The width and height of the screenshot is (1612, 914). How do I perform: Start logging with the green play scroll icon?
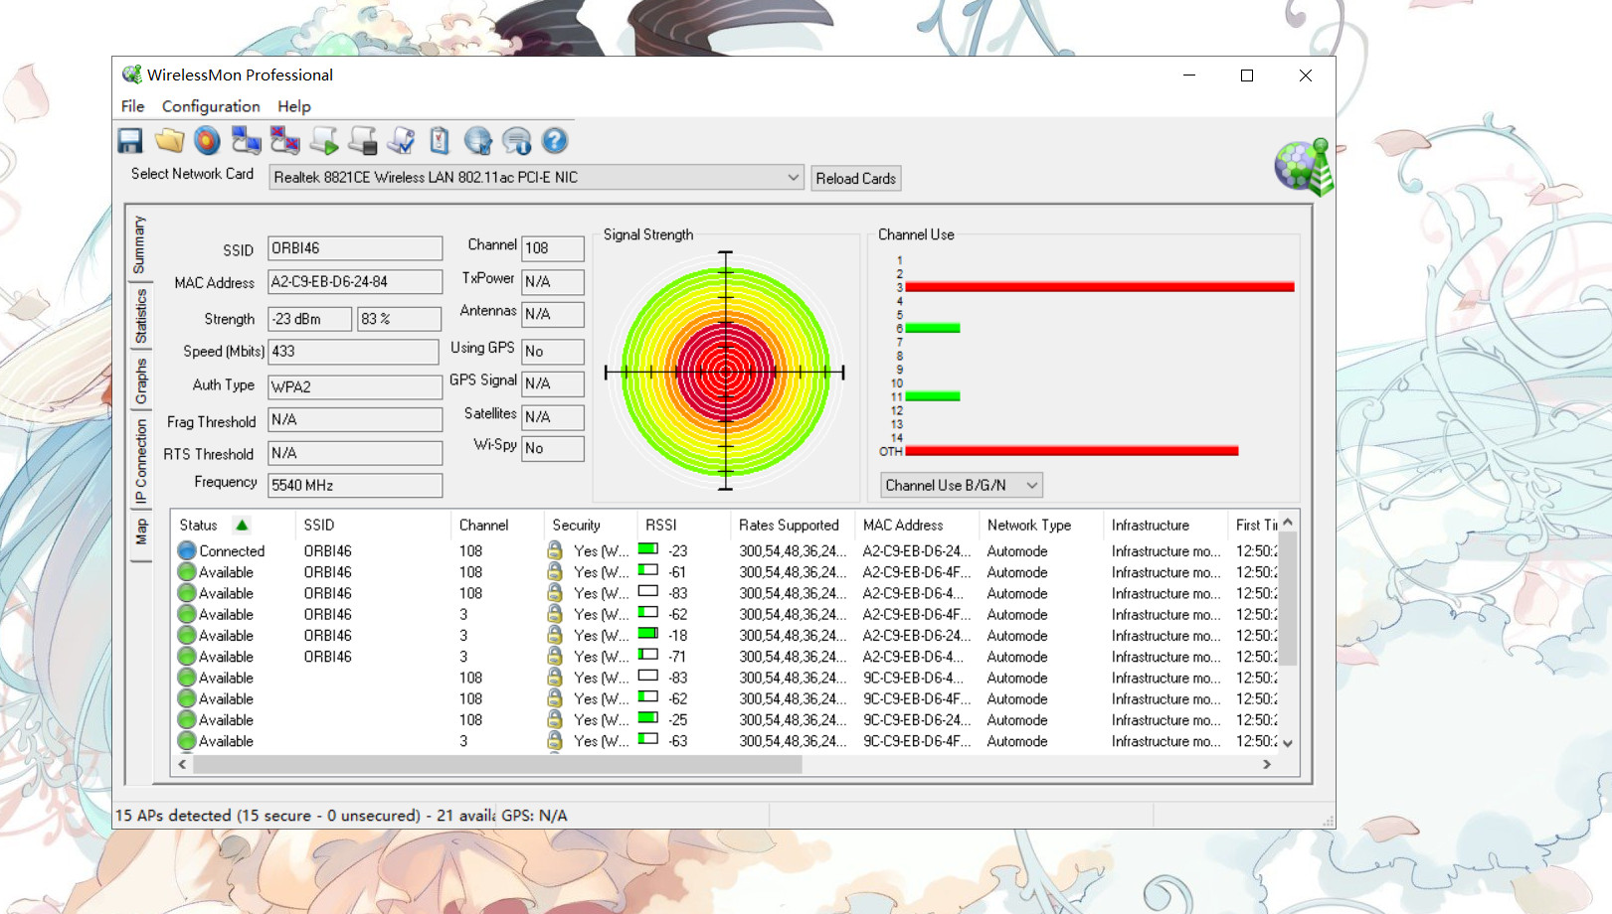coord(323,141)
